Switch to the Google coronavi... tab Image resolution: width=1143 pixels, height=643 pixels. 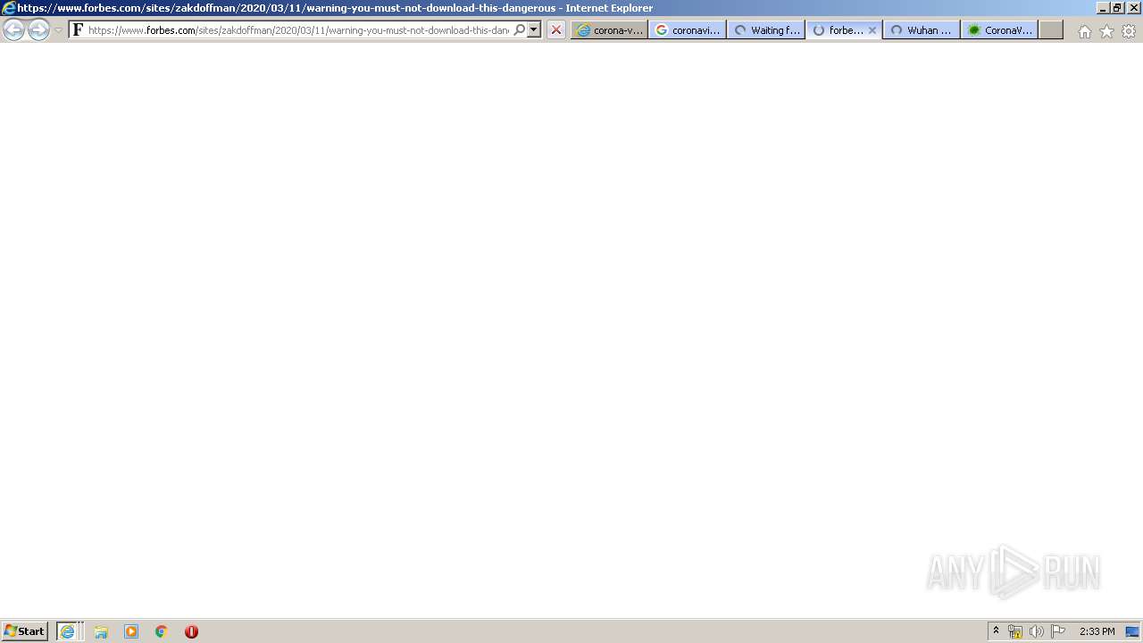688,29
